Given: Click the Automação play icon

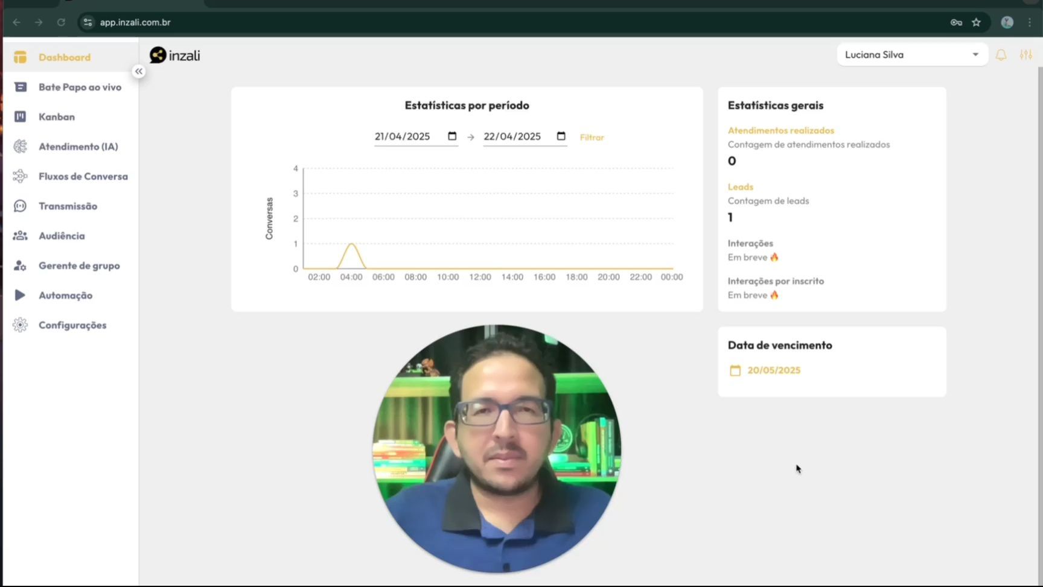Looking at the screenshot, I should pos(20,295).
